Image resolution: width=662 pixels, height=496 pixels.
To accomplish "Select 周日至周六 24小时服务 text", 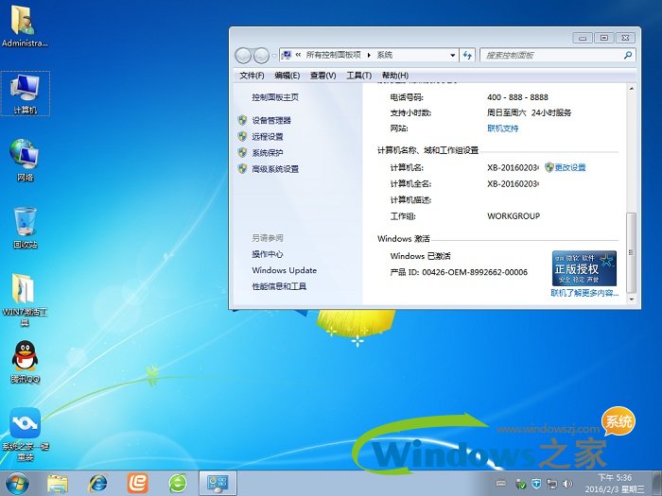I will click(529, 113).
